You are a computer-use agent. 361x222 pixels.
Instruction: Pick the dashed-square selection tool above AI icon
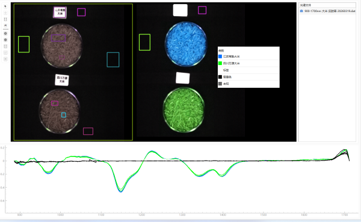click(x=5, y=19)
